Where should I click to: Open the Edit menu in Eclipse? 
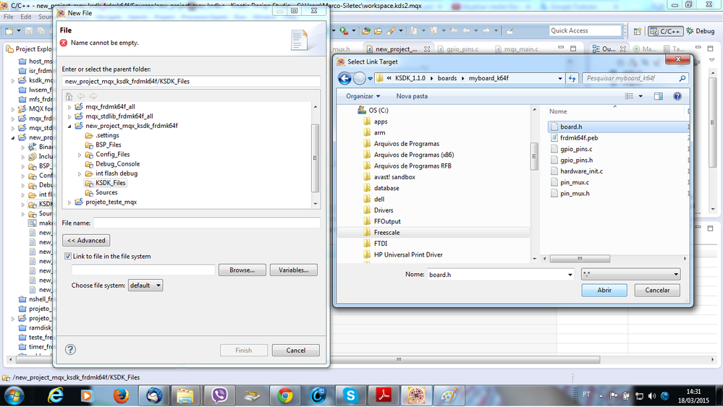[x=26, y=17]
